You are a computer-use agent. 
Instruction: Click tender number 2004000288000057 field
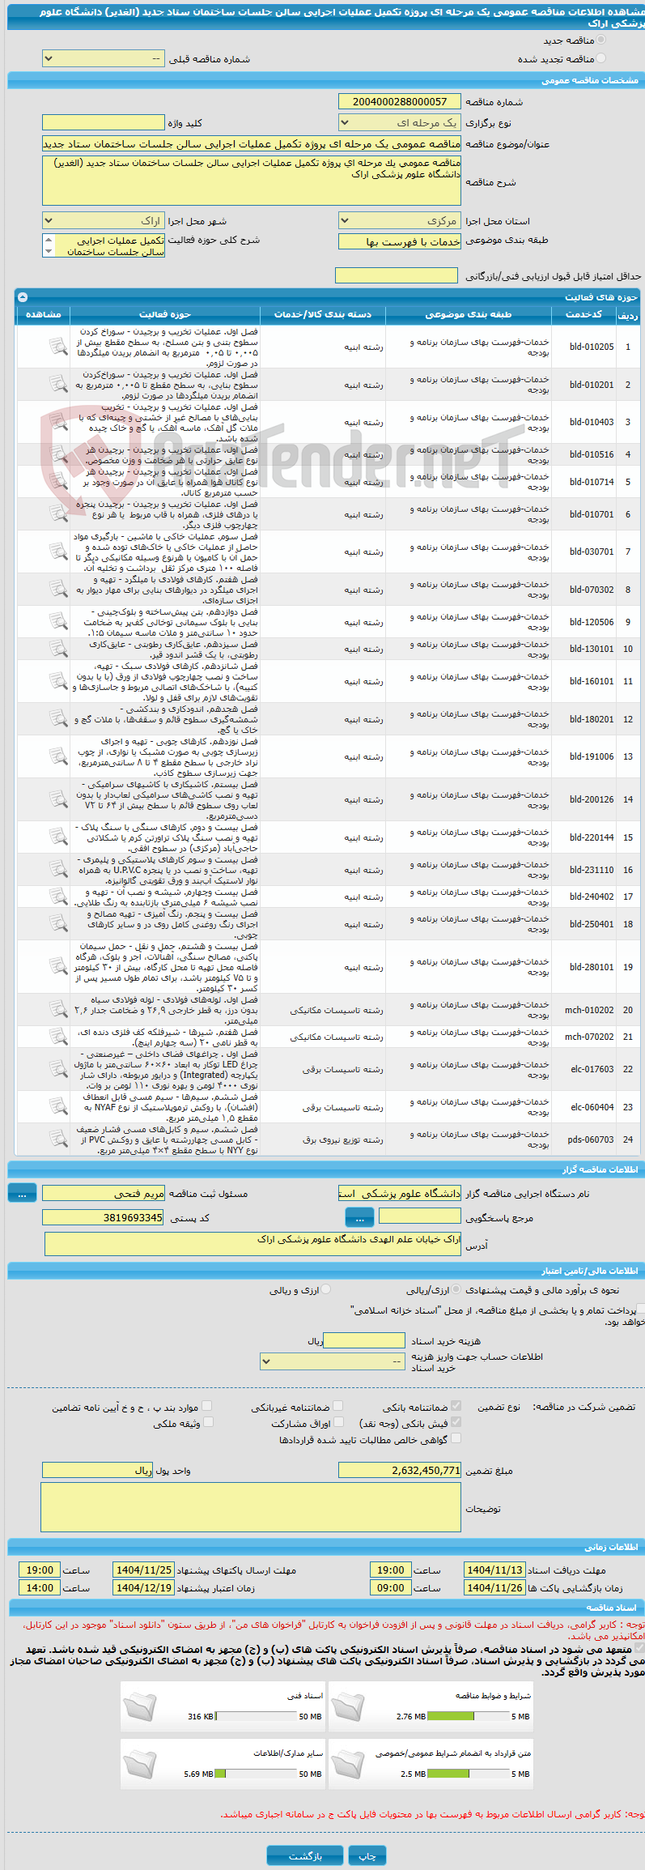coord(400,101)
